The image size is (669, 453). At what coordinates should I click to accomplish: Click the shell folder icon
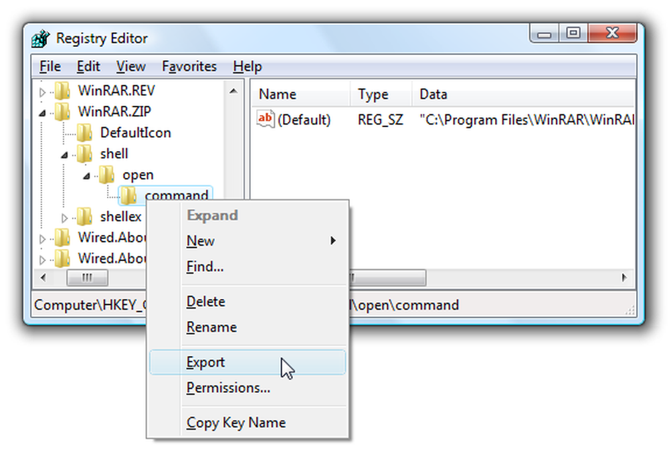[84, 153]
